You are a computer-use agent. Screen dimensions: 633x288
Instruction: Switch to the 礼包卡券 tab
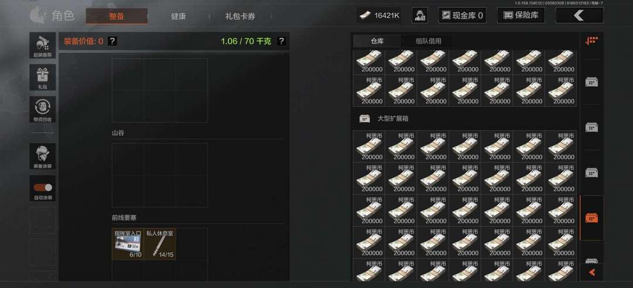pos(240,16)
